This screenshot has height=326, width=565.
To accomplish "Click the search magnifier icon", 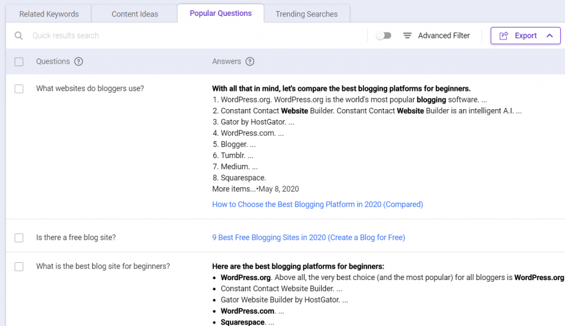I will click(x=18, y=36).
